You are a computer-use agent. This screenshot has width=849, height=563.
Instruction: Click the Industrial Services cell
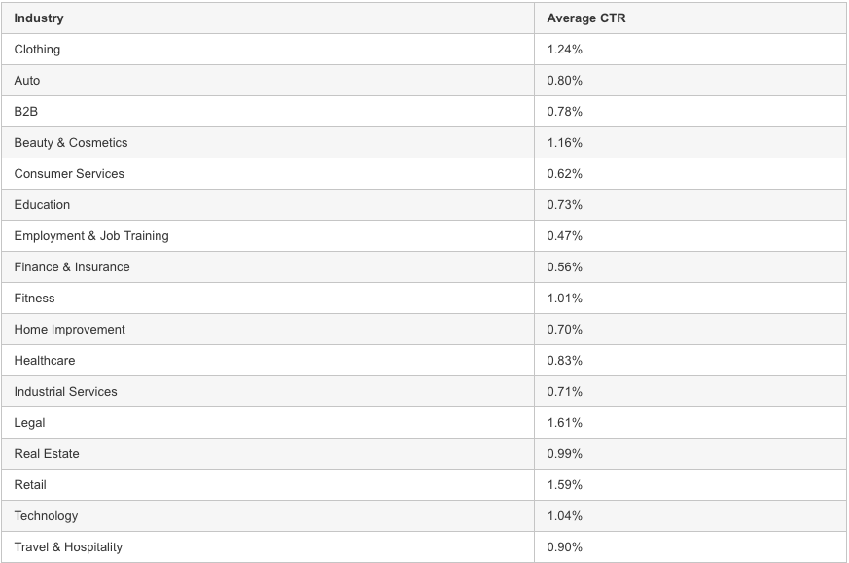pos(66,392)
